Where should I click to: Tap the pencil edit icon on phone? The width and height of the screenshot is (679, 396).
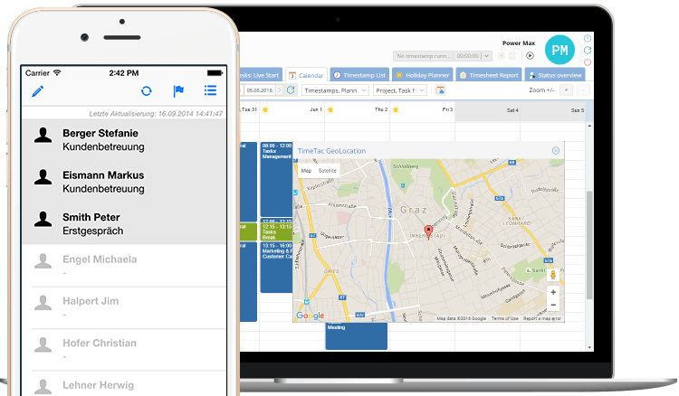[x=38, y=91]
